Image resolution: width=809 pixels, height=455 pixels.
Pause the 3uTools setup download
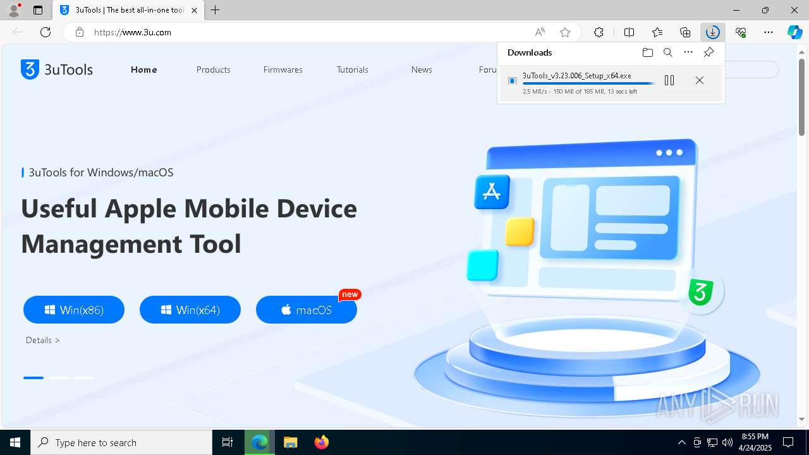[x=669, y=80]
